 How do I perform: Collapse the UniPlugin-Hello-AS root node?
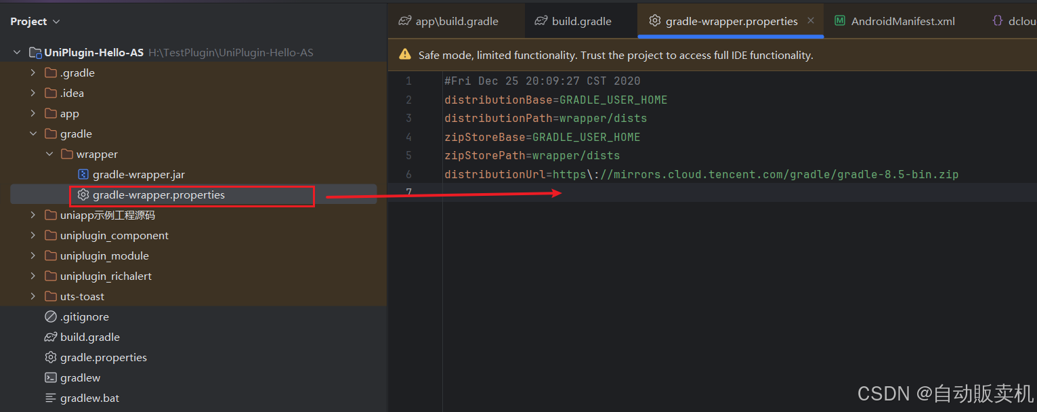tap(17, 52)
